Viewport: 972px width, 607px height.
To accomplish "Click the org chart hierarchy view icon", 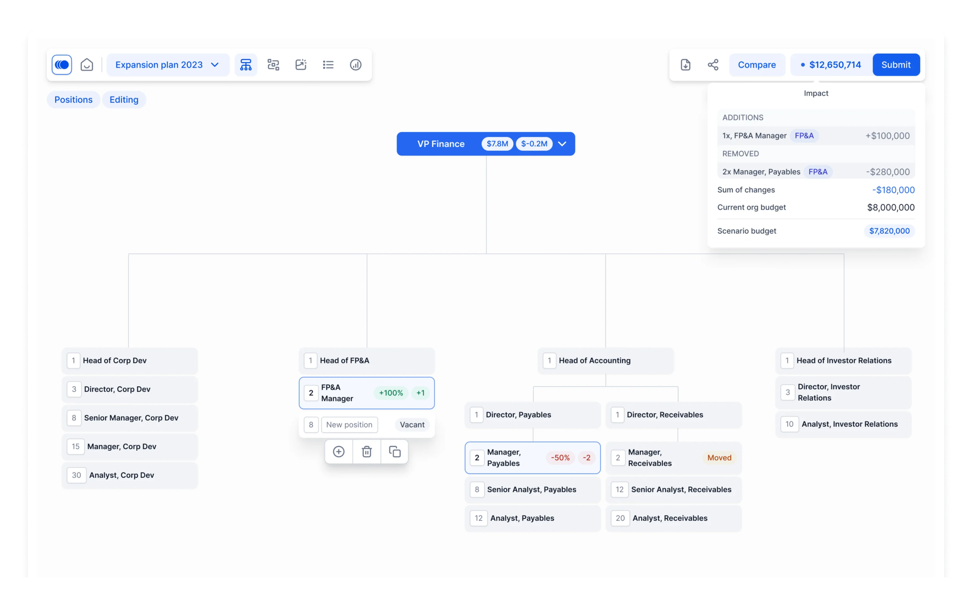I will tap(246, 64).
